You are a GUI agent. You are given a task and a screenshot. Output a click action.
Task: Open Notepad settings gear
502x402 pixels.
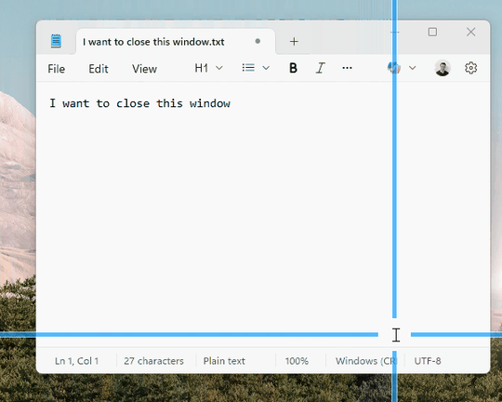(x=470, y=68)
